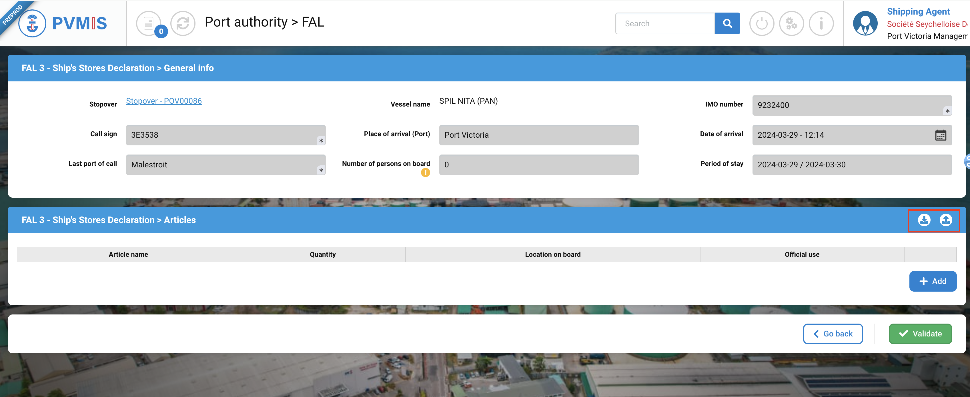This screenshot has width=970, height=397.
Task: Click the Shipping Agent user avatar
Action: [865, 23]
